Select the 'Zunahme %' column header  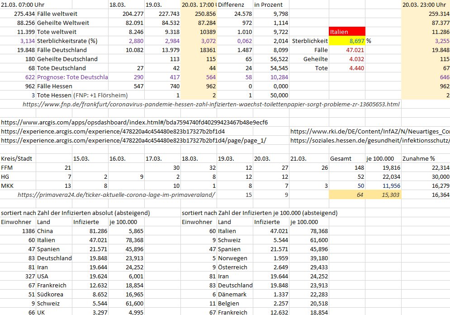coord(426,158)
